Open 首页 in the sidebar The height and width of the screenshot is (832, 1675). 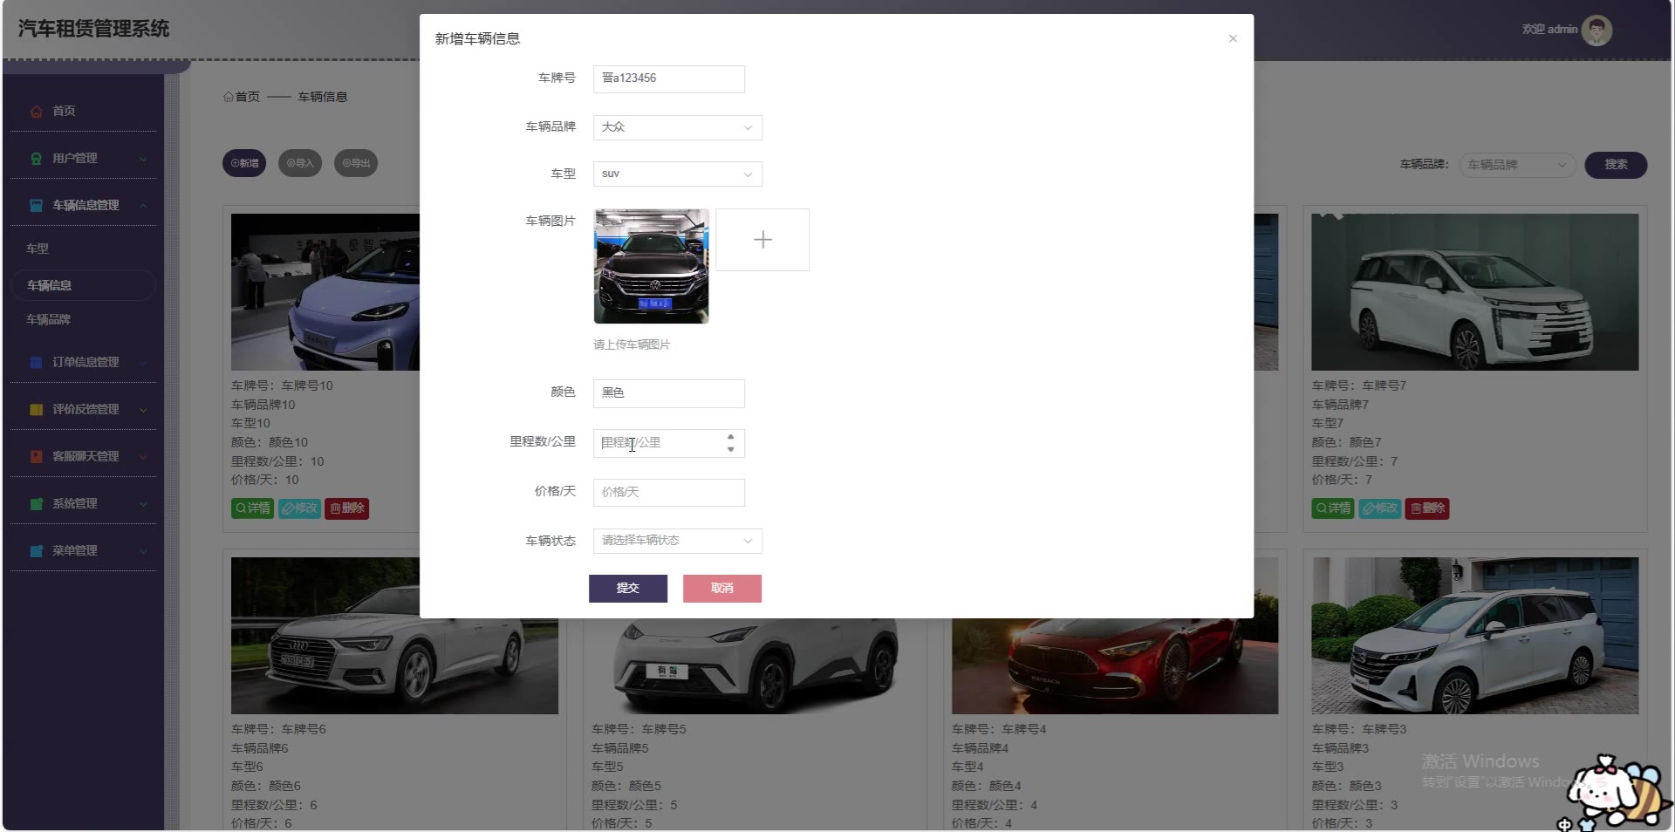[84, 111]
